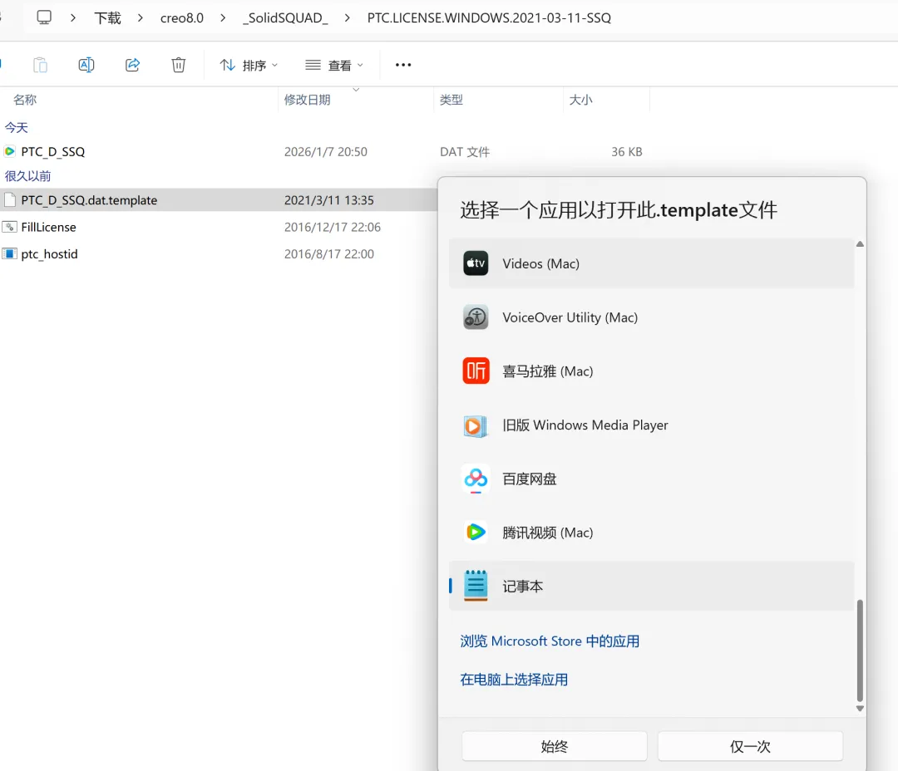This screenshot has height=771, width=898.
Task: Expand the chevron after creo8.0 in breadcrumb
Action: coord(223,17)
